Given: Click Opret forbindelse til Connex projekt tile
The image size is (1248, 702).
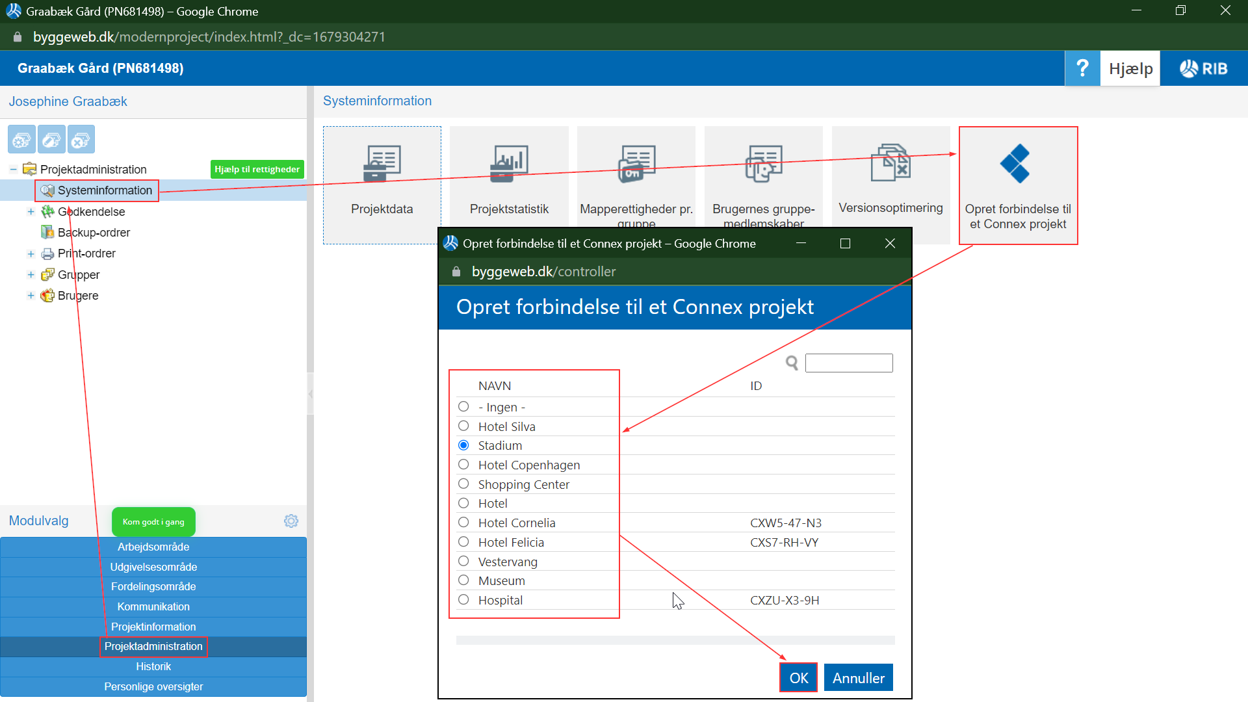Looking at the screenshot, I should [x=1018, y=185].
